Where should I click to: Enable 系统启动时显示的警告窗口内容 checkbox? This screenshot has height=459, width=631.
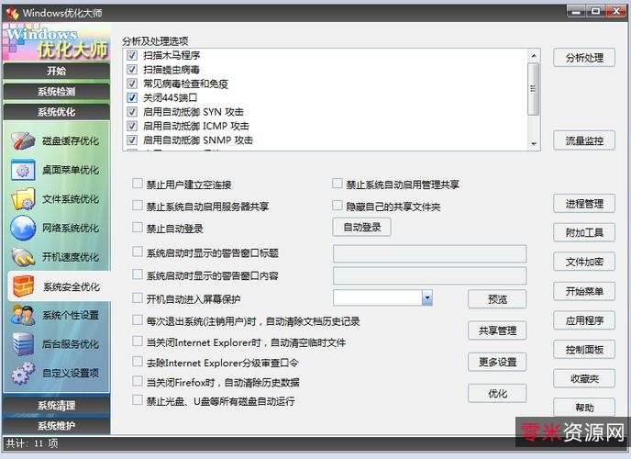(x=138, y=274)
